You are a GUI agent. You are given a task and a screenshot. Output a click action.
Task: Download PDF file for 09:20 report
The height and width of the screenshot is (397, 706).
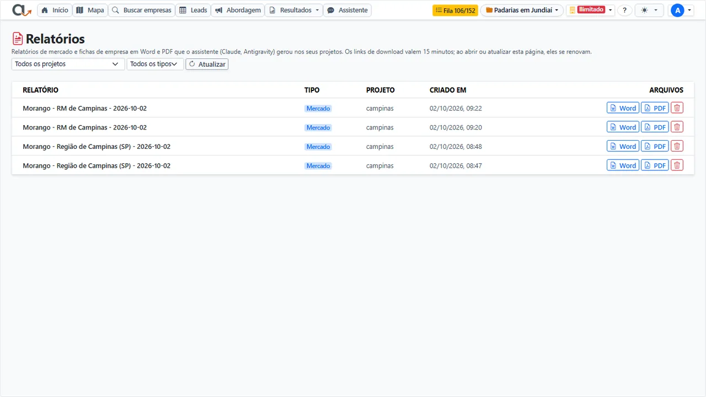point(655,127)
